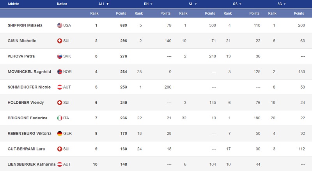
Task: Click the Italy flag next to Brignone
Action: [x=60, y=118]
